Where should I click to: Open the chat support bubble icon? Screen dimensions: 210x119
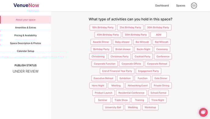203,112
